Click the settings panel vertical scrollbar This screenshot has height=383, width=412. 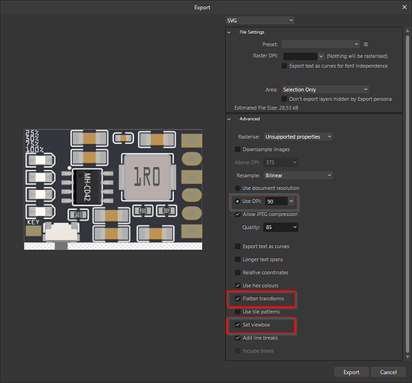tap(407, 195)
